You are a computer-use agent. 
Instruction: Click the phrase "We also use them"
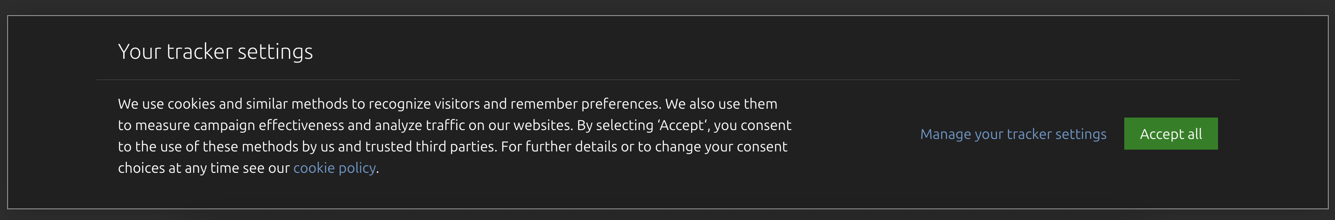click(x=721, y=104)
